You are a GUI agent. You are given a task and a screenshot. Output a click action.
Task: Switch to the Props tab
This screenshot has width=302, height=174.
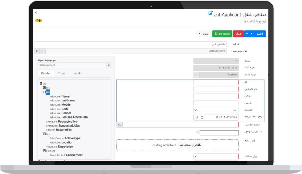(x=61, y=73)
